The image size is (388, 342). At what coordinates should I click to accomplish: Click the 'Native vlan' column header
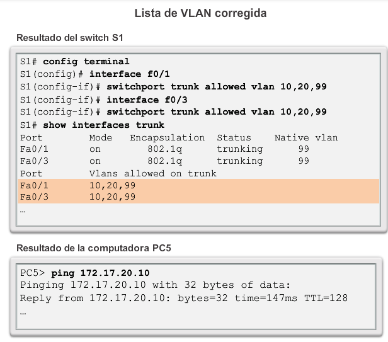(306, 137)
